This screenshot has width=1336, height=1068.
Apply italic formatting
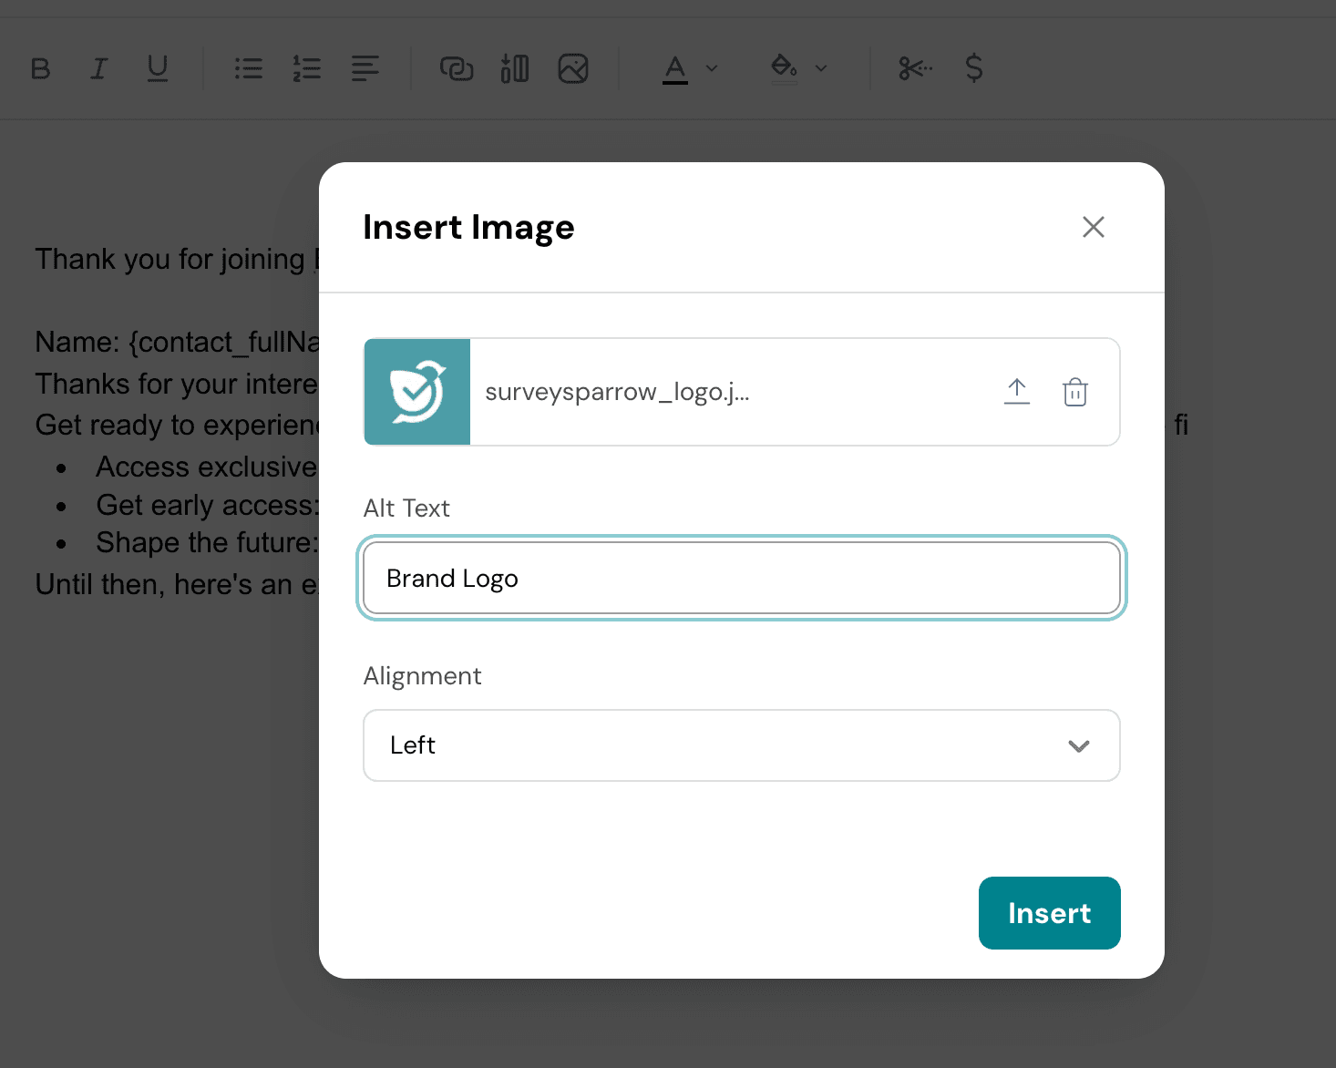point(98,68)
